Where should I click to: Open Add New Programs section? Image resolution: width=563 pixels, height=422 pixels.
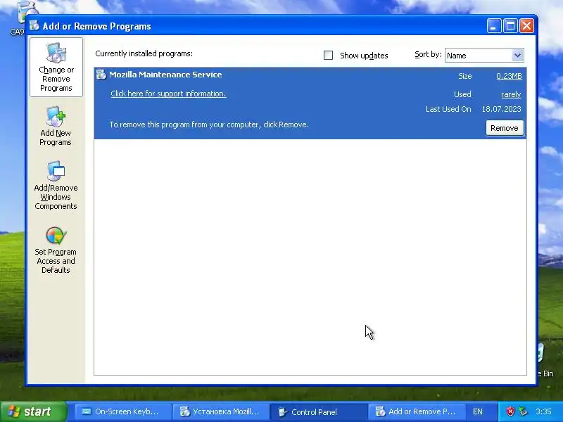(x=56, y=127)
